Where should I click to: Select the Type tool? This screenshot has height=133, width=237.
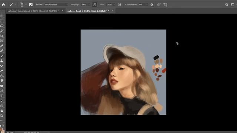click(x=2, y=96)
